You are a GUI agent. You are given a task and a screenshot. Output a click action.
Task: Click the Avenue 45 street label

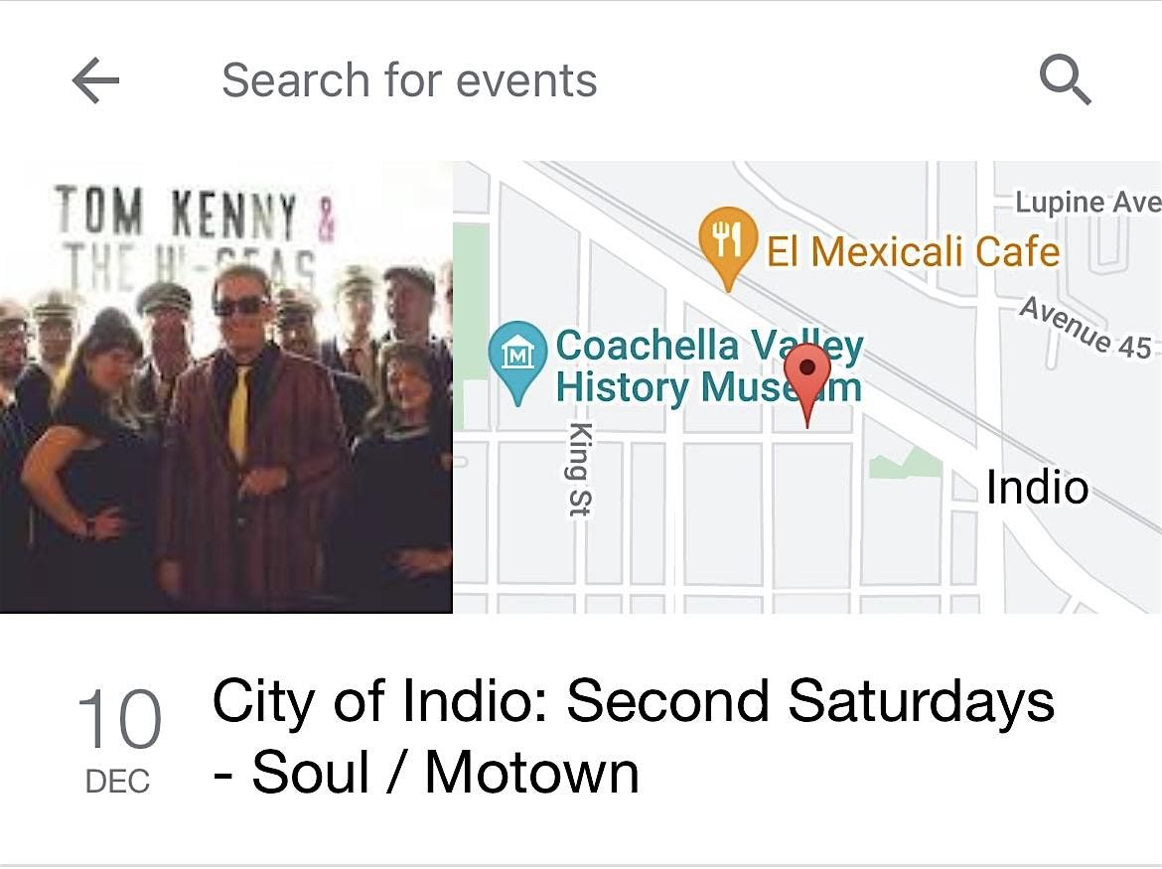point(1086,328)
